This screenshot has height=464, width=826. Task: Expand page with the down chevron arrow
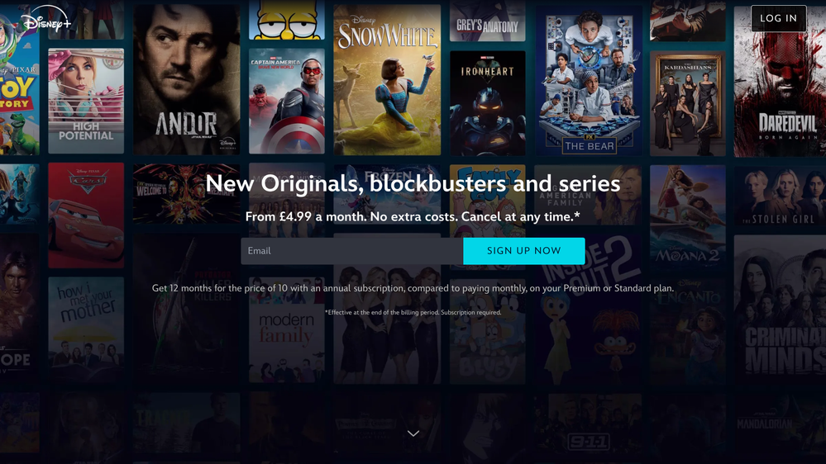coord(413,433)
